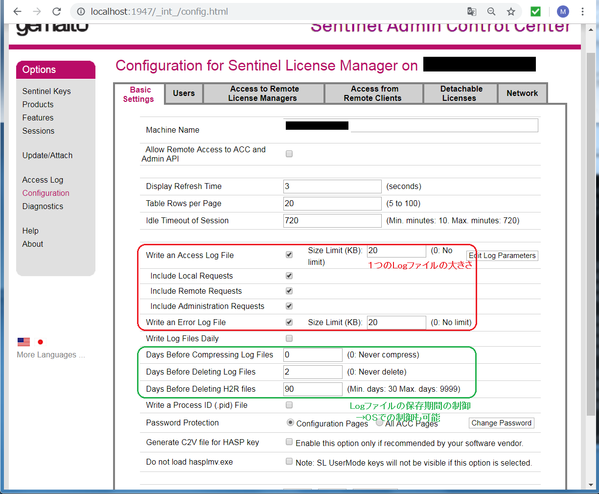Select the All ACC Pages radio button
599x494 pixels.
pyautogui.click(x=380, y=422)
